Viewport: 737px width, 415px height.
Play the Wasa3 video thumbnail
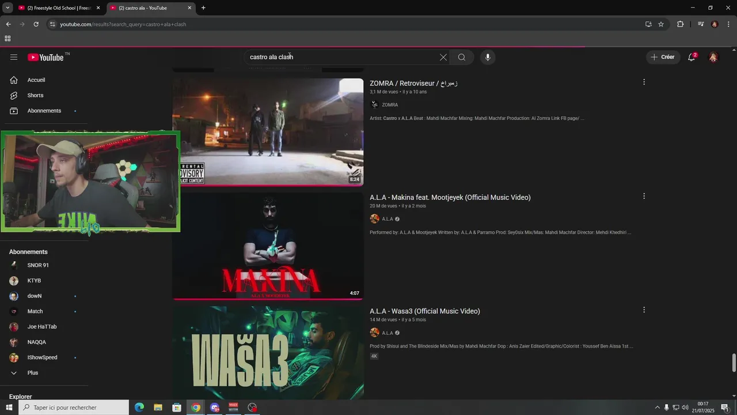pos(268,352)
